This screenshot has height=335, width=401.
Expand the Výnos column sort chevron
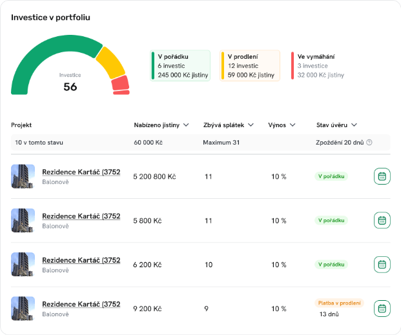pyautogui.click(x=293, y=125)
